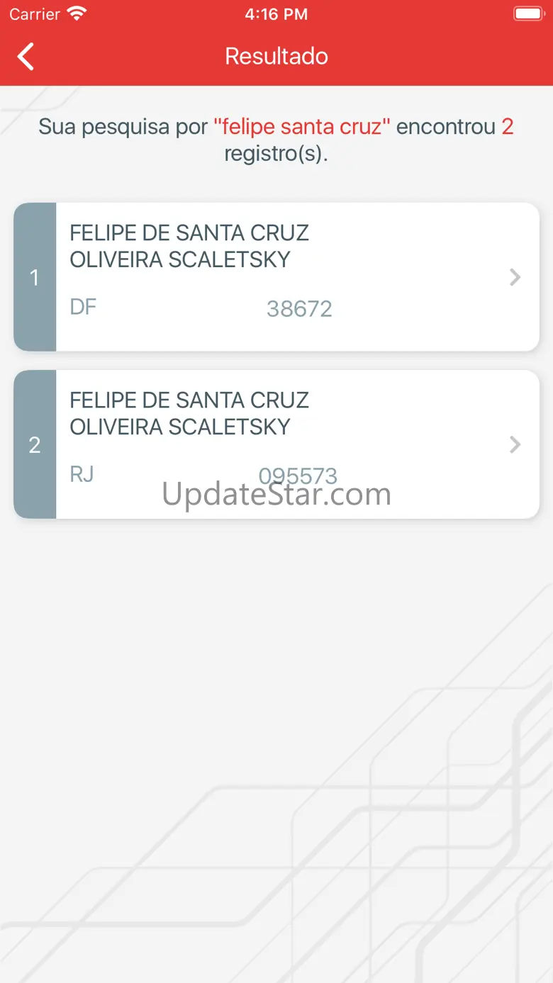
Task: Select the number 1 badge of the first result
Action: (35, 277)
